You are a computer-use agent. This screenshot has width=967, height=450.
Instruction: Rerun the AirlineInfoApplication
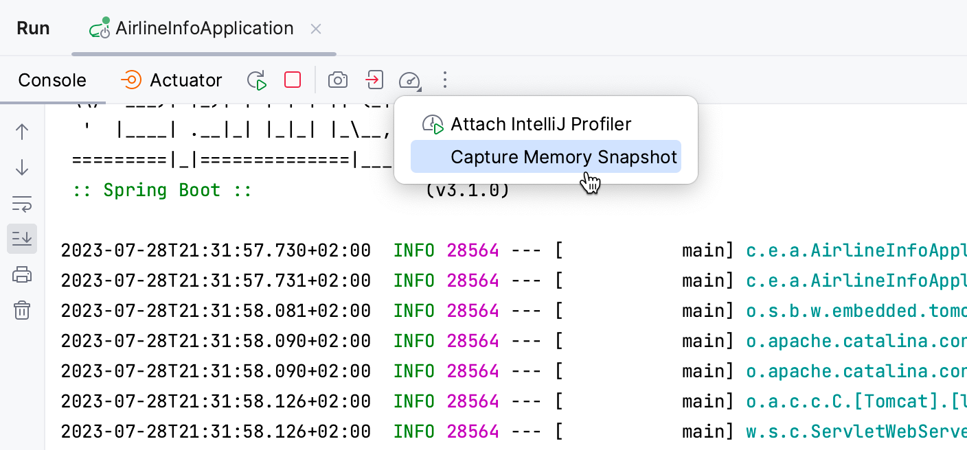coord(256,80)
